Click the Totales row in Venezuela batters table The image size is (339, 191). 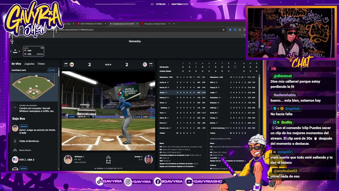(x=183, y=133)
